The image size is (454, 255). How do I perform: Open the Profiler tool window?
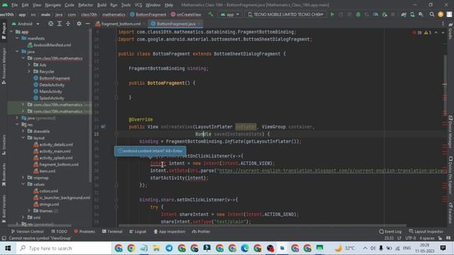click(x=201, y=232)
